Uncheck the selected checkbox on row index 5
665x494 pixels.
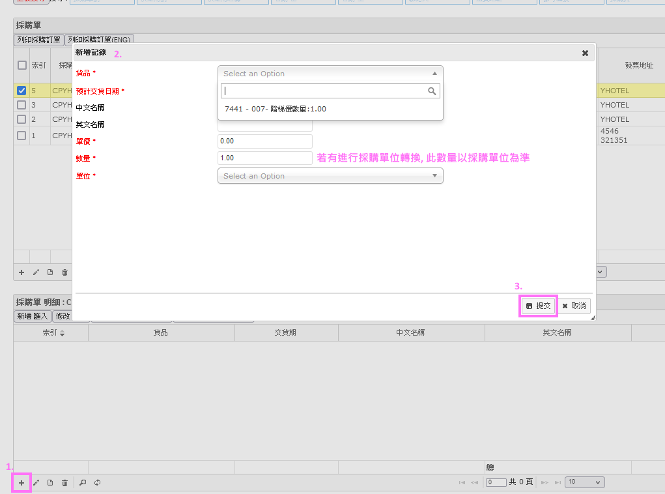21,90
